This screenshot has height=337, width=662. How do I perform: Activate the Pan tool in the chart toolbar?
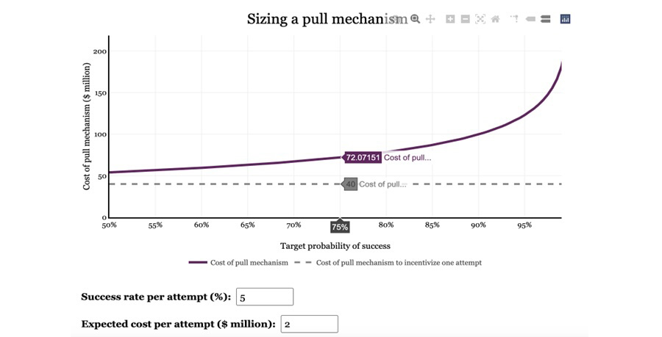(x=430, y=19)
